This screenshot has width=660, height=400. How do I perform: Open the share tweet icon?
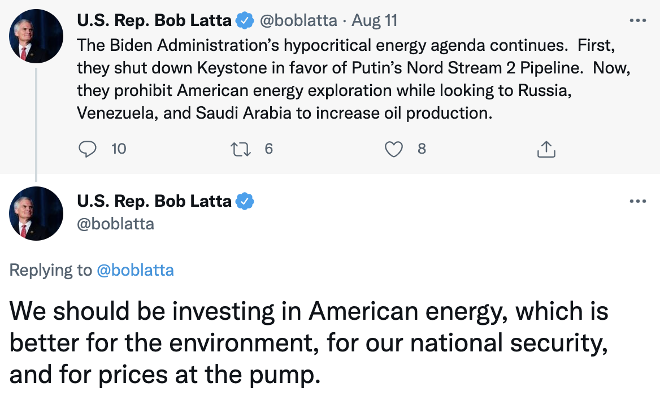click(546, 149)
